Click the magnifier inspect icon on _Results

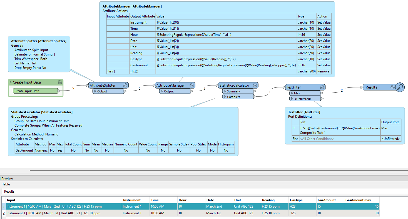(400, 87)
